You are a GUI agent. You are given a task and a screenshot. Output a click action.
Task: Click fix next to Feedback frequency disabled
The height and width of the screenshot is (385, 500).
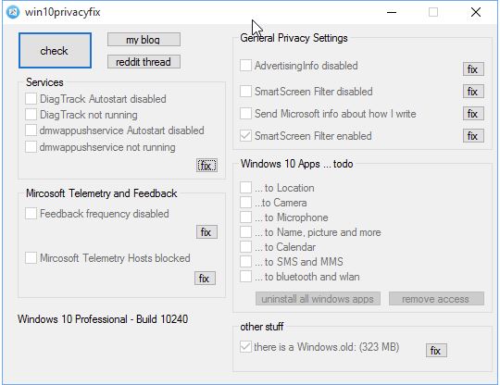206,232
